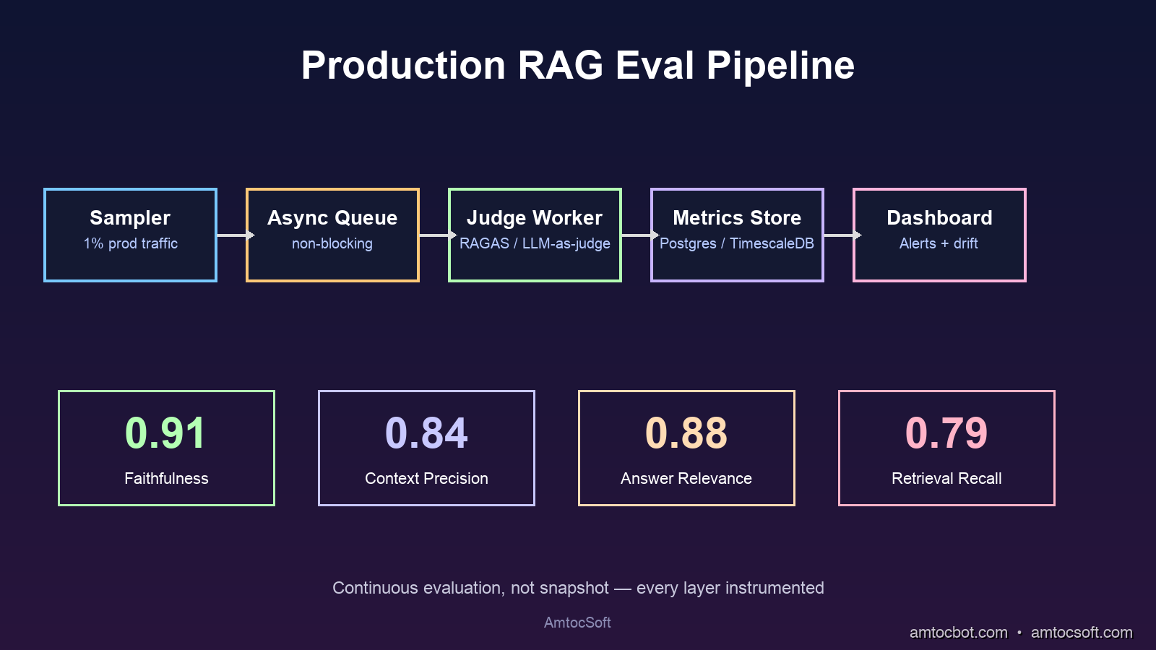The width and height of the screenshot is (1156, 650).
Task: Select the Sampler pipeline stage box
Action: click(130, 234)
